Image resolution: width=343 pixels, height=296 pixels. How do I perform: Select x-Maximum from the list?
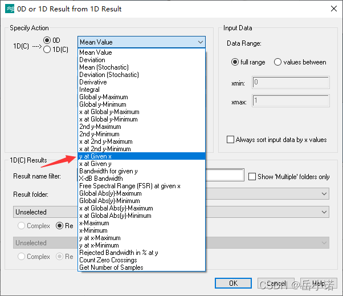(x=141, y=223)
